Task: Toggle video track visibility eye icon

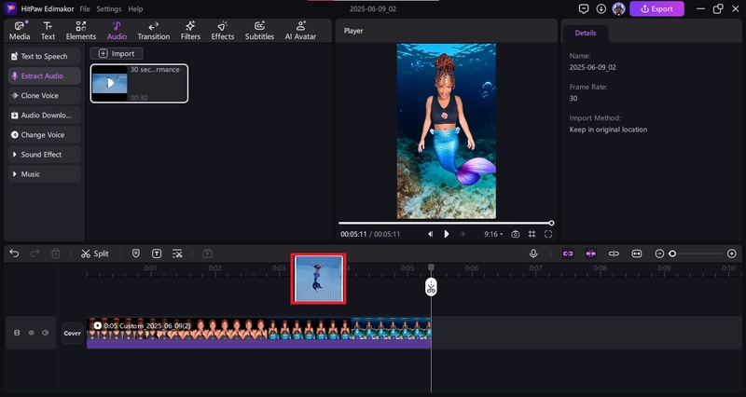Action: (31, 333)
